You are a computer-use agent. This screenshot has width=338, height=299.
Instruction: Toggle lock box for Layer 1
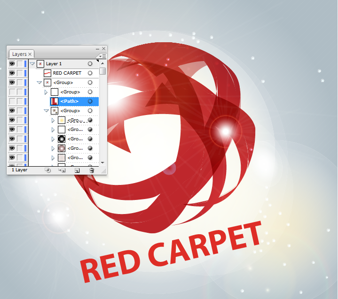click(x=20, y=64)
